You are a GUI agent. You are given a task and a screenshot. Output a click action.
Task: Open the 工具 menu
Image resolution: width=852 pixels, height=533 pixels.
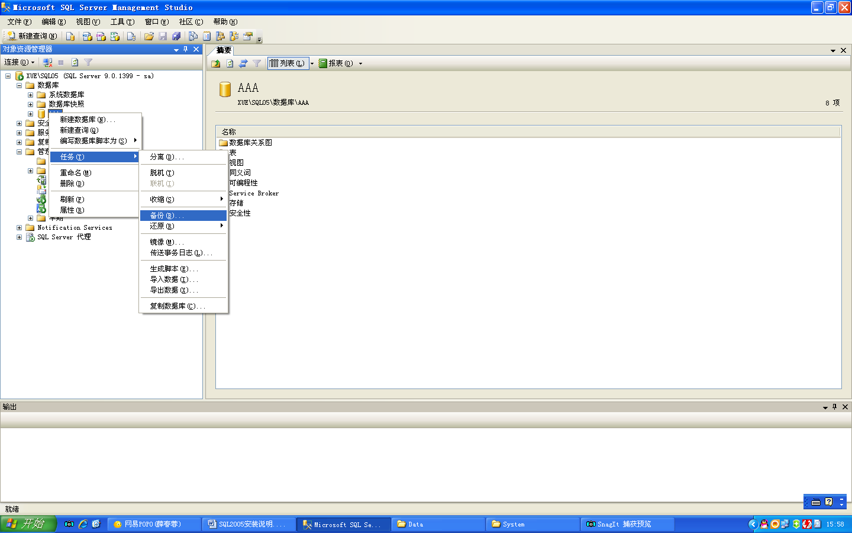tap(122, 22)
